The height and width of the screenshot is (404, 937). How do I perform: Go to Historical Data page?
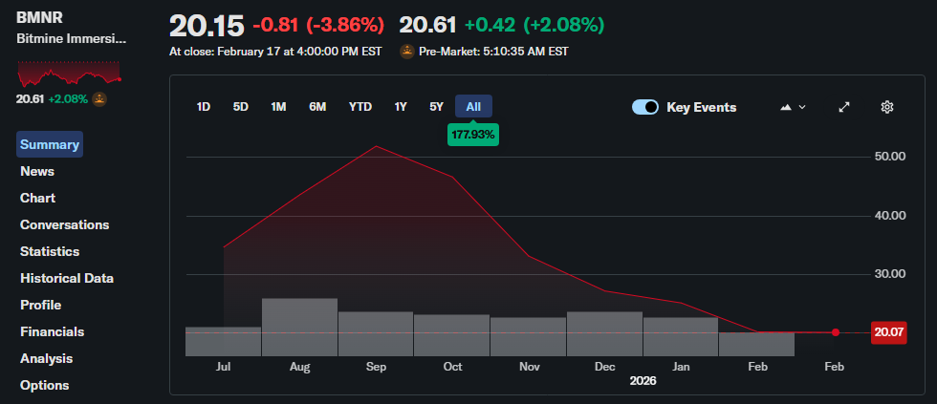coord(67,278)
